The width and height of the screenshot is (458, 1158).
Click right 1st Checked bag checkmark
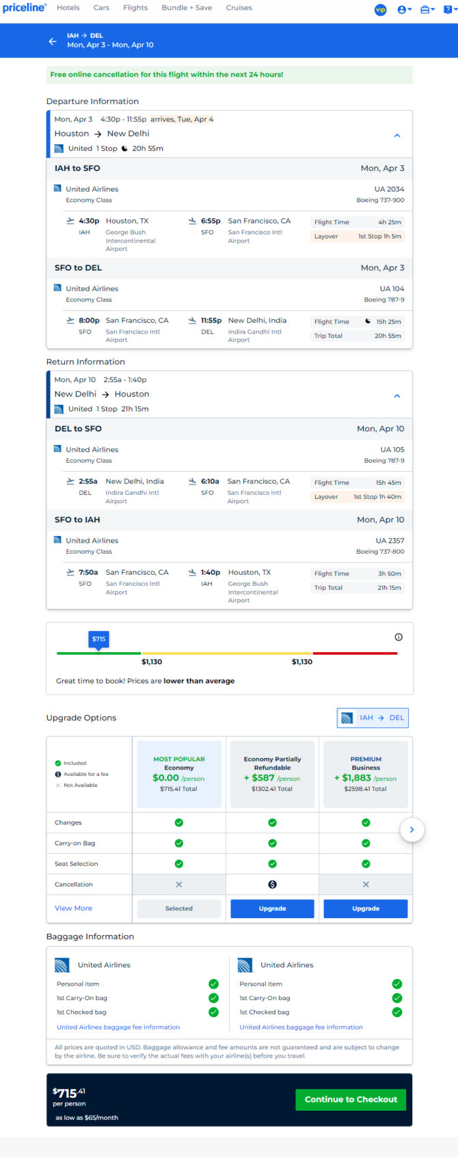click(x=397, y=1012)
